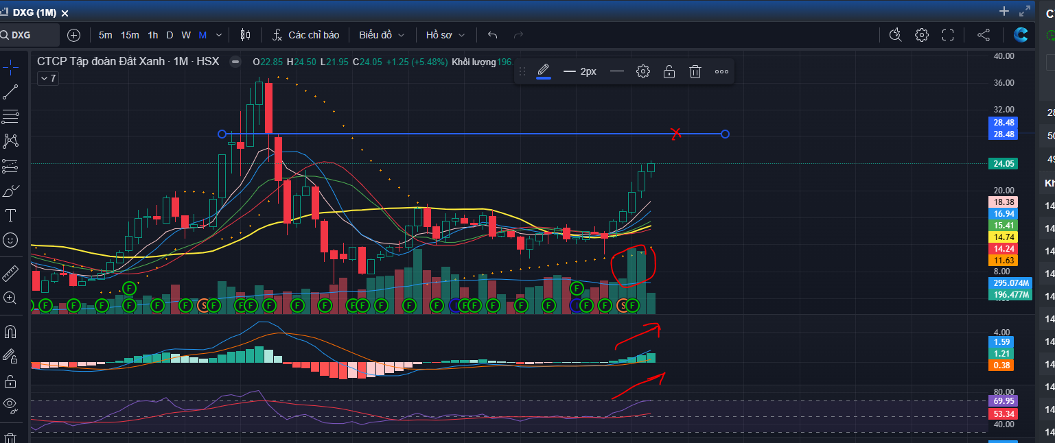The width and height of the screenshot is (1055, 443).
Task: Select the DXG (1M) chart tab
Action: [x=34, y=12]
